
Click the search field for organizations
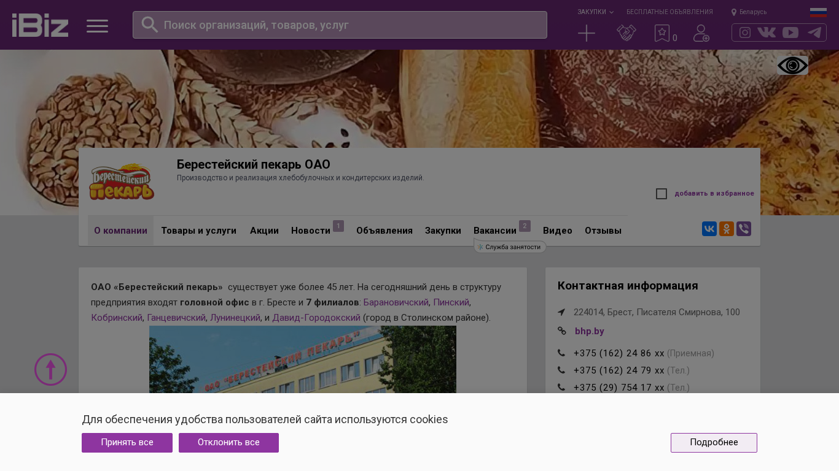(340, 25)
